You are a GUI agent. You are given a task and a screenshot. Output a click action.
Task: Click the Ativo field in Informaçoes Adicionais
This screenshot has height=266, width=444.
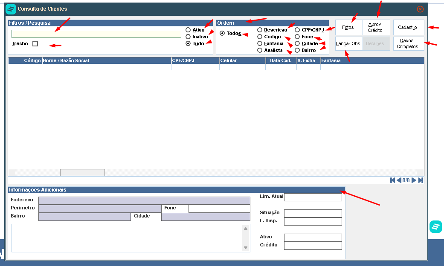(313, 237)
